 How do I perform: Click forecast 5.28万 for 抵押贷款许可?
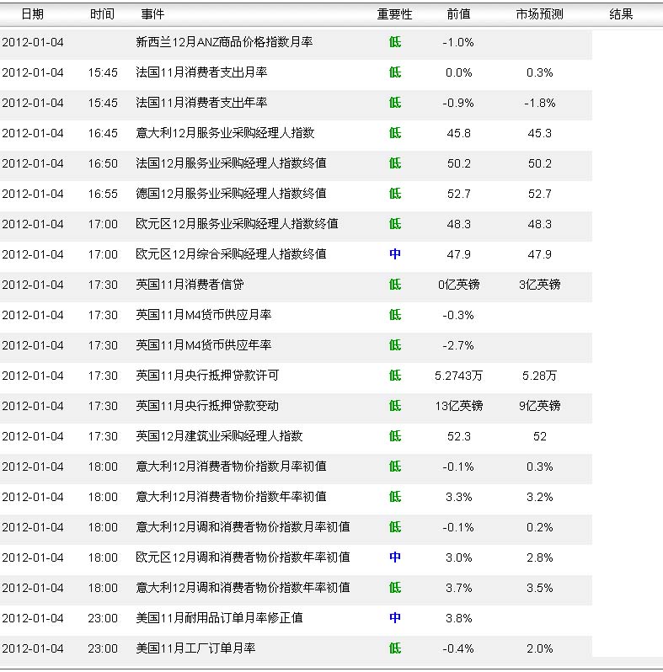point(539,376)
